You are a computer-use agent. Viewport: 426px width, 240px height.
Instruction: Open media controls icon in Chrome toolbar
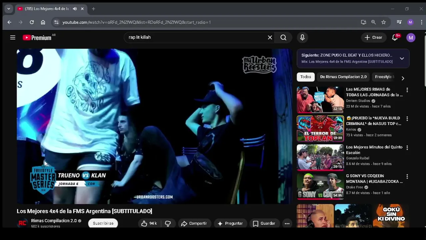coord(399,22)
